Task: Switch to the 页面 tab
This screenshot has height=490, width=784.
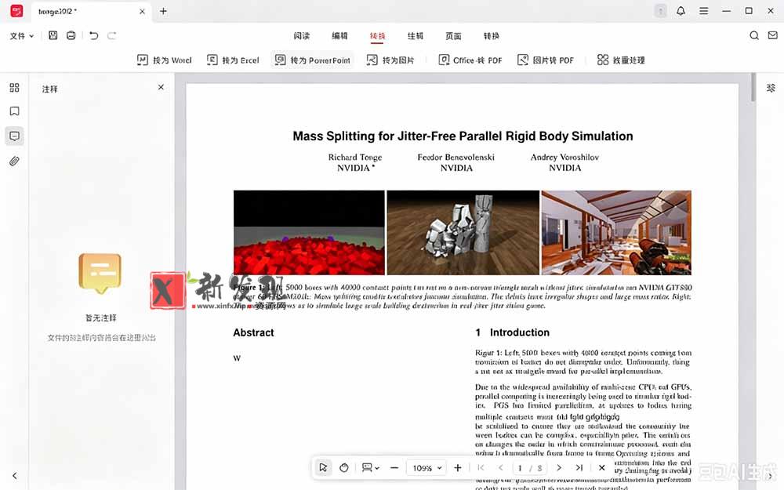Action: [453, 35]
